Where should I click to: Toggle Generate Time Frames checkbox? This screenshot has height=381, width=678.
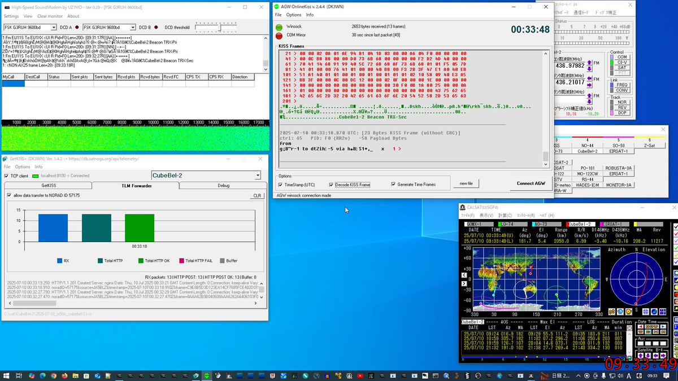(393, 185)
